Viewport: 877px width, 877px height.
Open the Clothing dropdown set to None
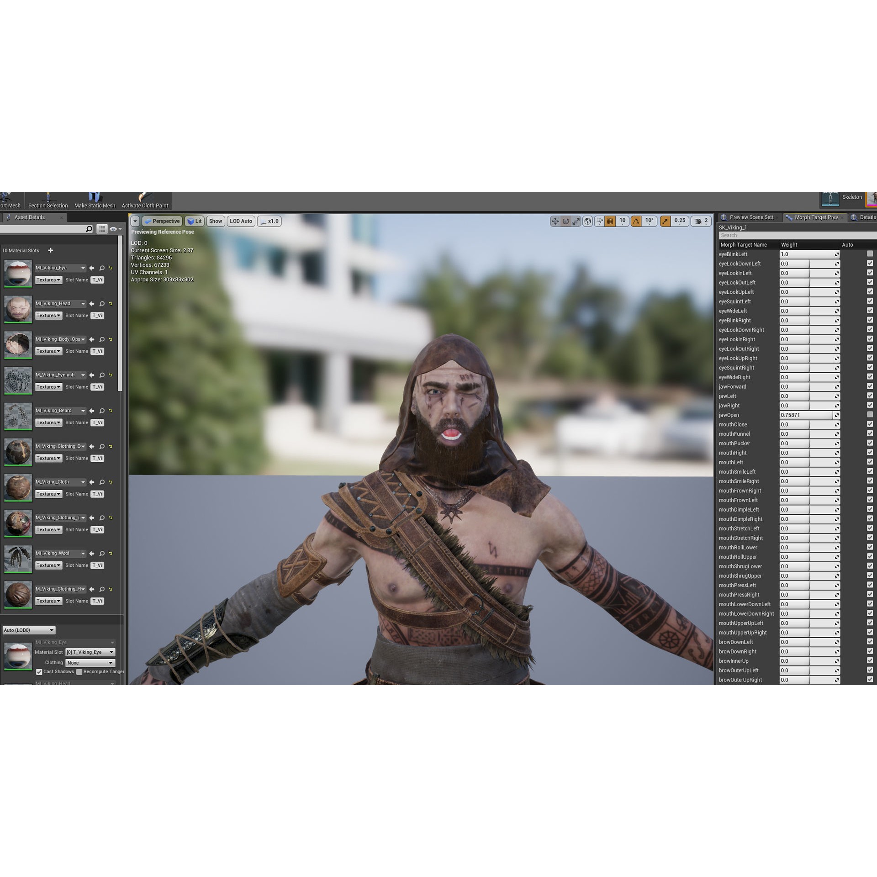click(90, 662)
